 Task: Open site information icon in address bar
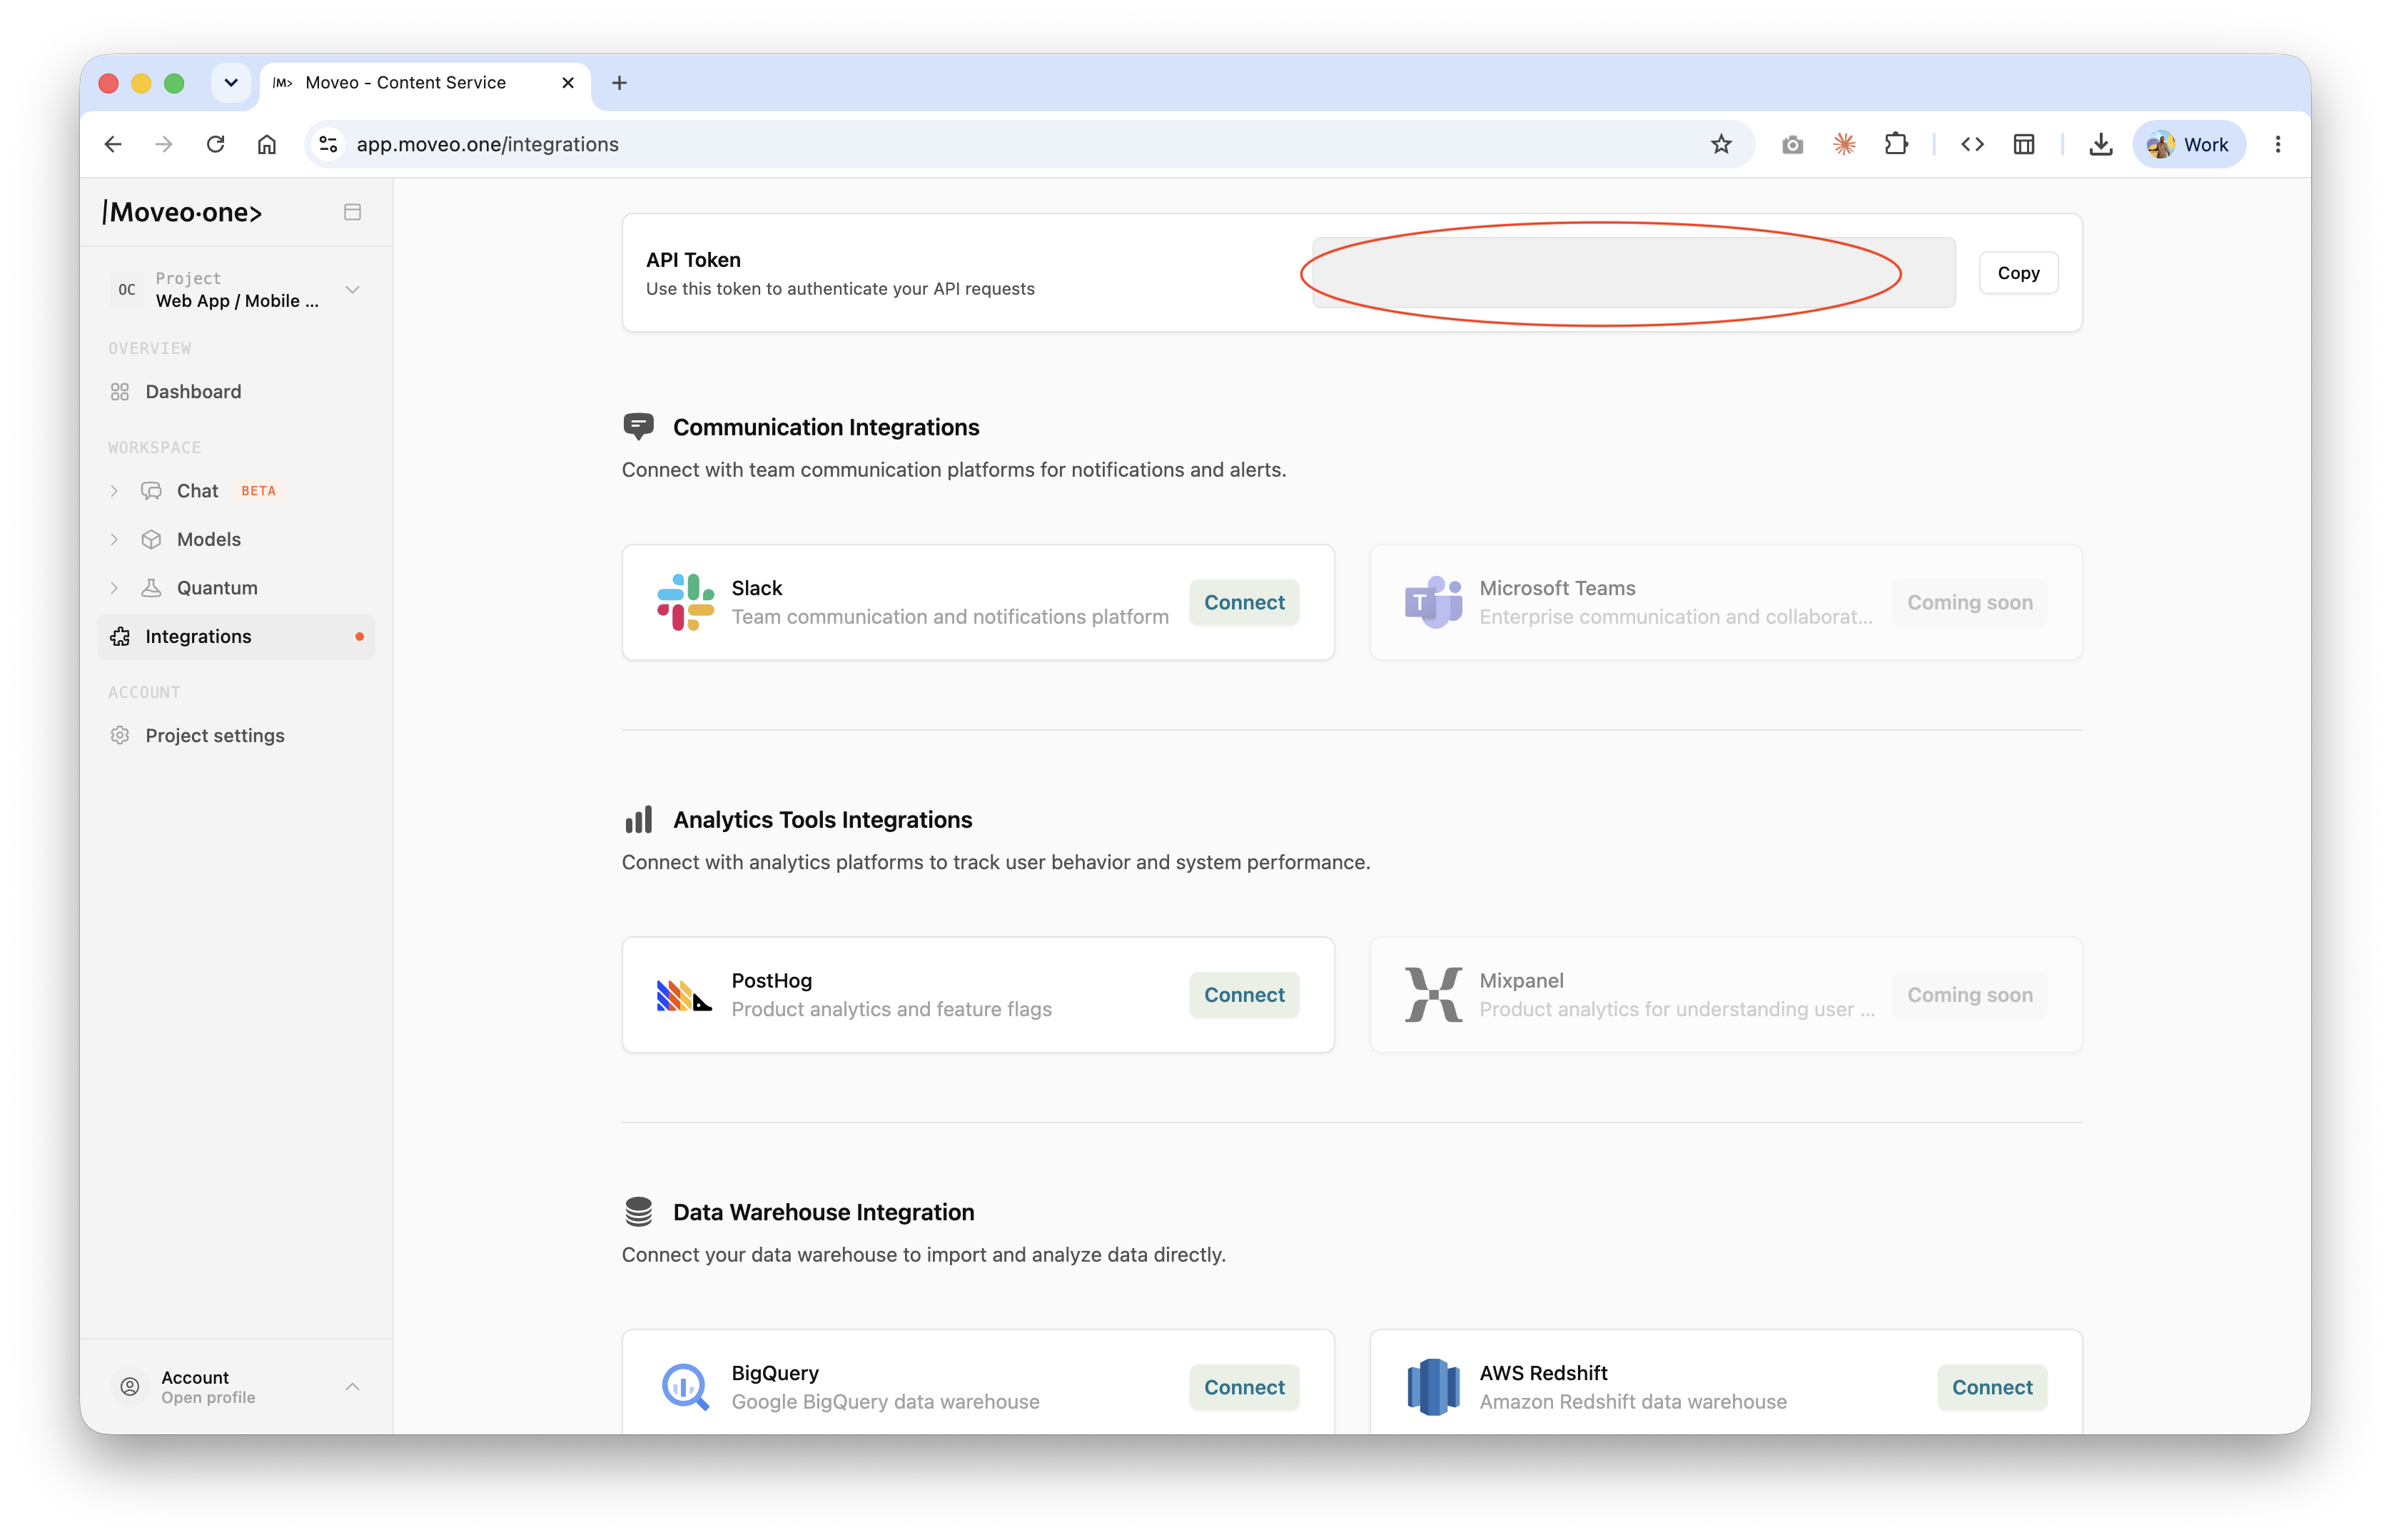point(328,144)
